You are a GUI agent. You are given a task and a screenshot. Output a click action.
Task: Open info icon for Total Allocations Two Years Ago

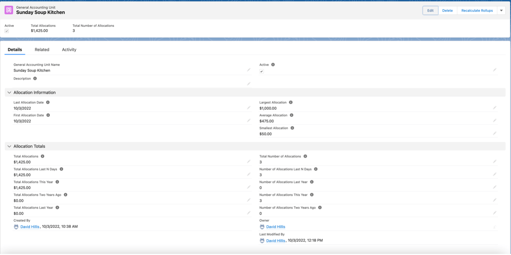click(65, 195)
